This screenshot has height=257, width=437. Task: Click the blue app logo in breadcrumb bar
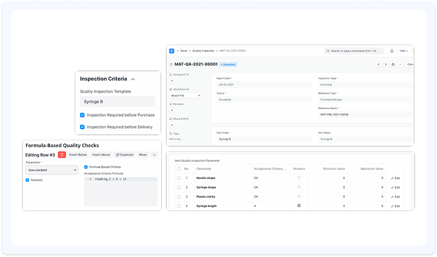(x=172, y=51)
